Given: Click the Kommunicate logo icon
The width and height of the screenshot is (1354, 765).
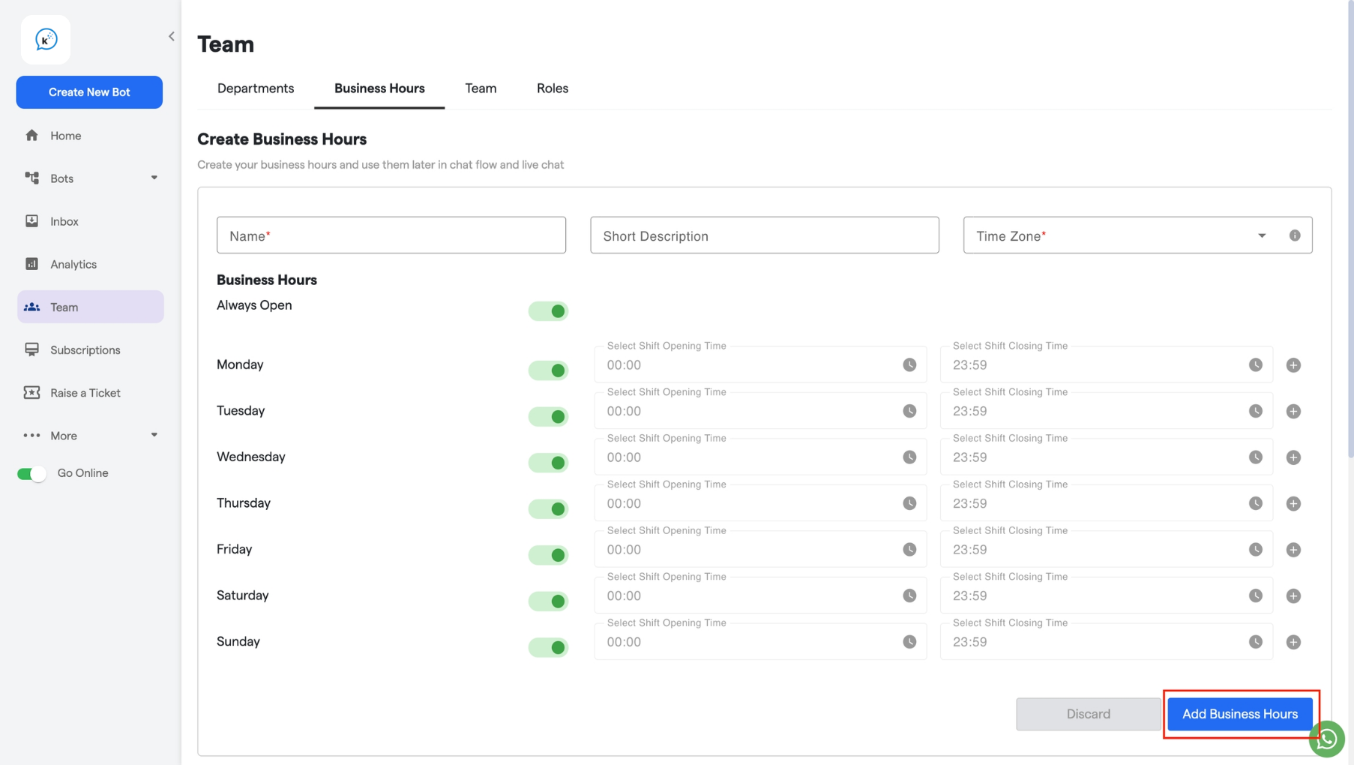Looking at the screenshot, I should pyautogui.click(x=46, y=40).
